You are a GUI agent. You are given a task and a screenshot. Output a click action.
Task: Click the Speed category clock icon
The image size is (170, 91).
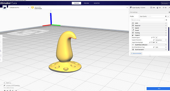133,28
